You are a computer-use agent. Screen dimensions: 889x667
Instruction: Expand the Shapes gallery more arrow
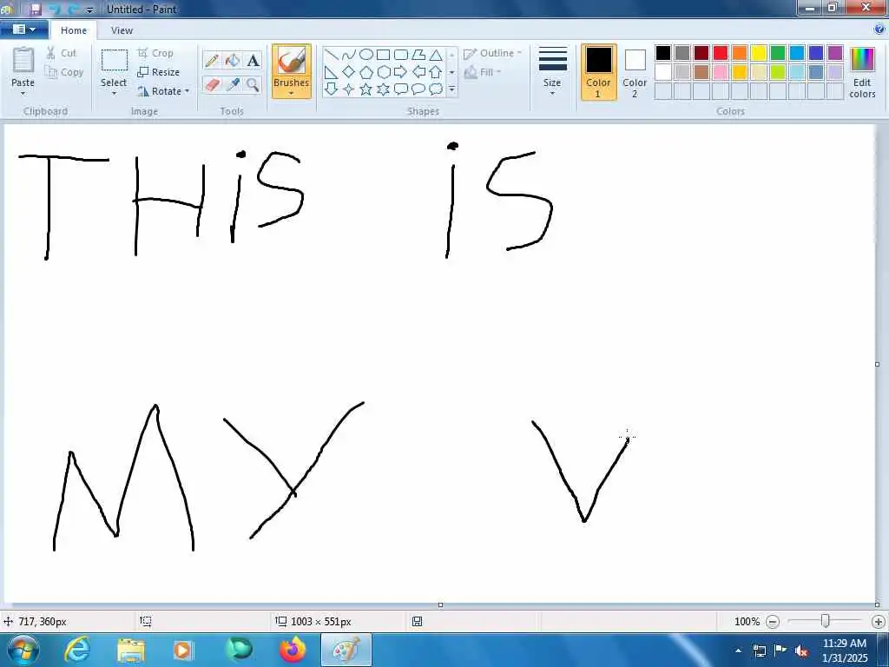(451, 89)
